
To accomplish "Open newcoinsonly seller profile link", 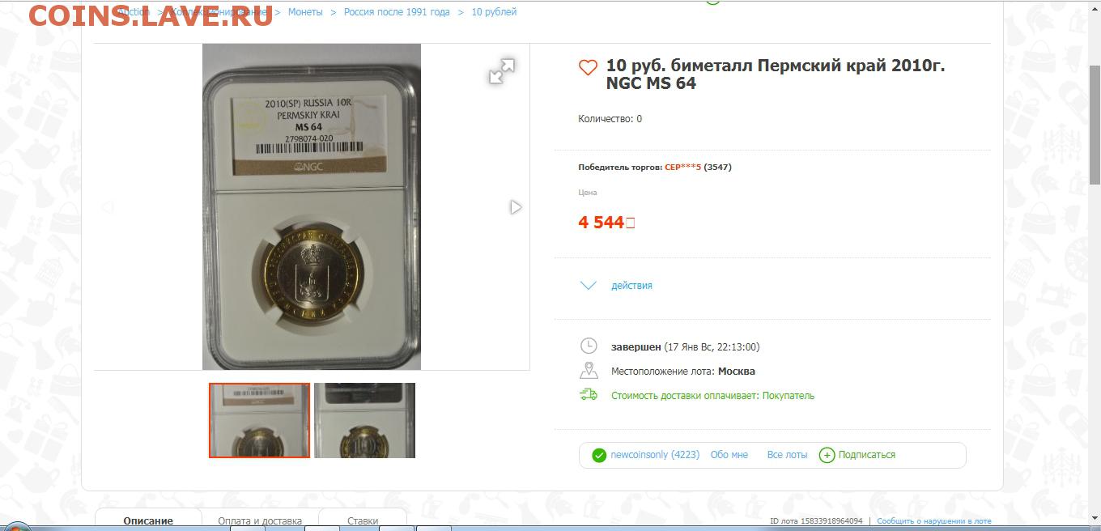I will pyautogui.click(x=655, y=455).
